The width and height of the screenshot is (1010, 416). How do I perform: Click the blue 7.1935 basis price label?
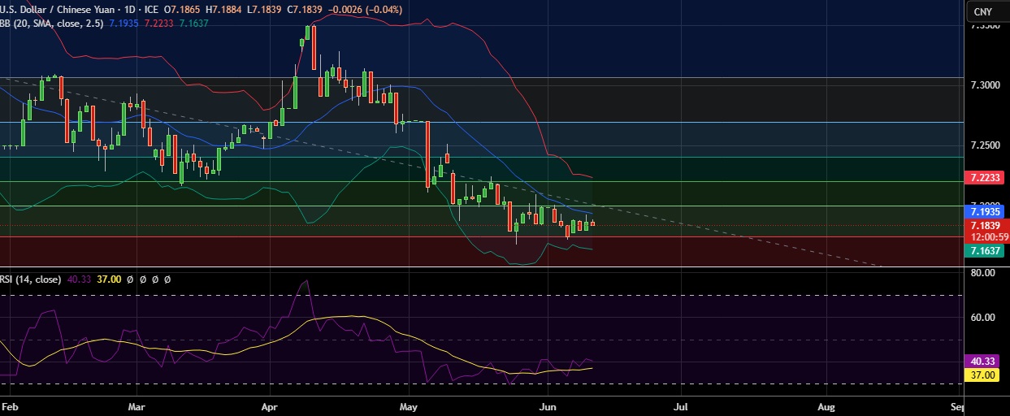click(982, 211)
